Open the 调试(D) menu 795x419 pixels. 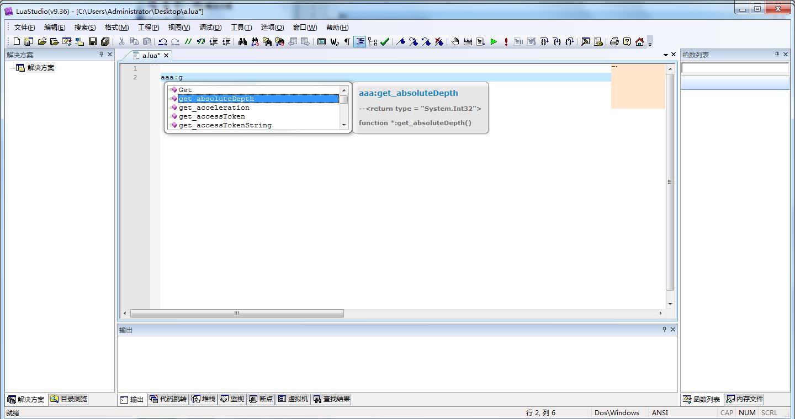click(x=210, y=28)
